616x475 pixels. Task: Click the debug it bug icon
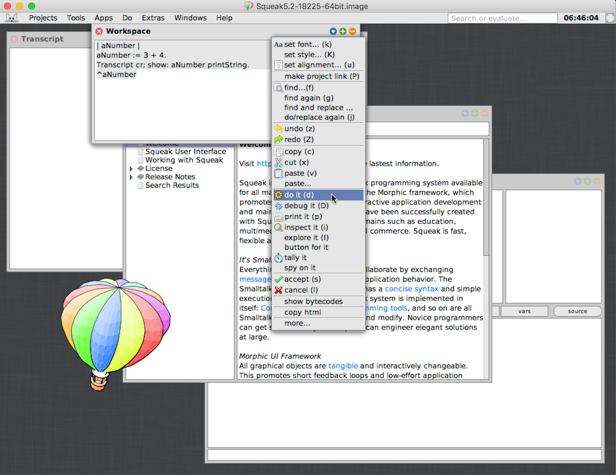(278, 206)
